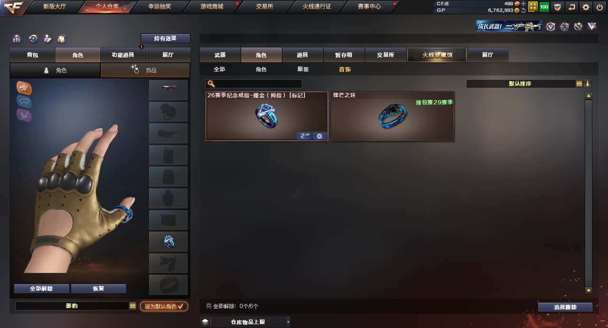Open the 影豹 character list dropdown
The image size is (608, 328).
point(133,306)
